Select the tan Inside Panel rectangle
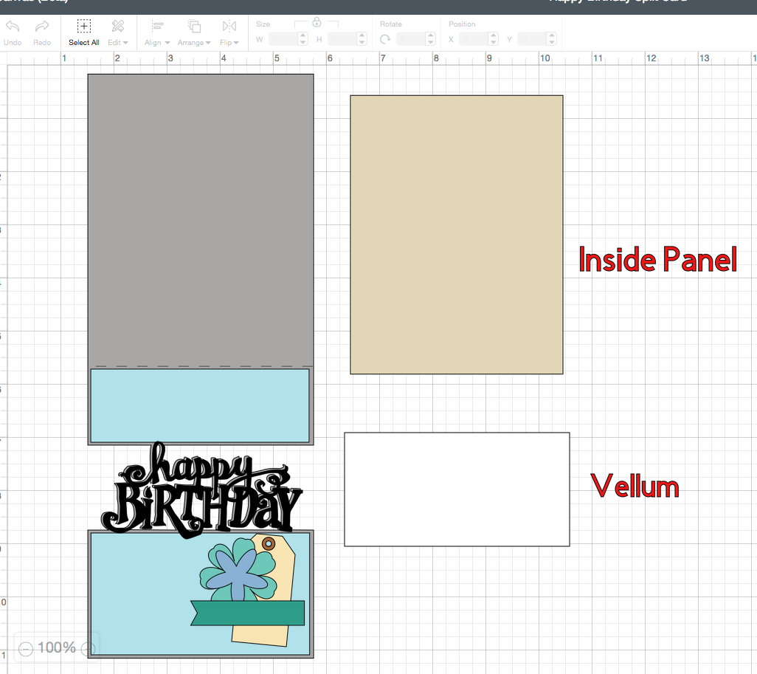The image size is (757, 674). point(456,234)
